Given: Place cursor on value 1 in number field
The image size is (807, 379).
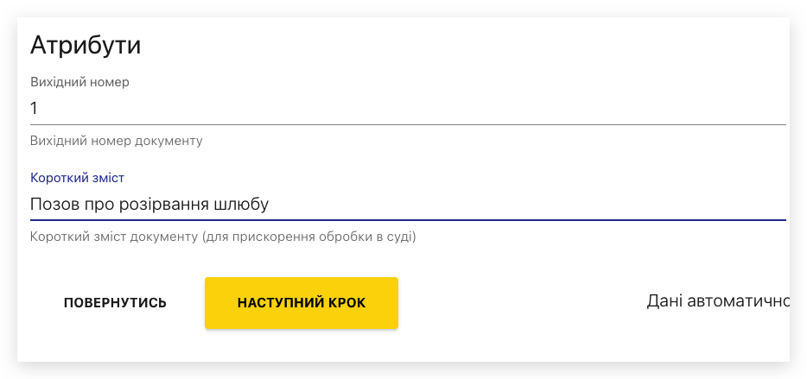Looking at the screenshot, I should [35, 109].
